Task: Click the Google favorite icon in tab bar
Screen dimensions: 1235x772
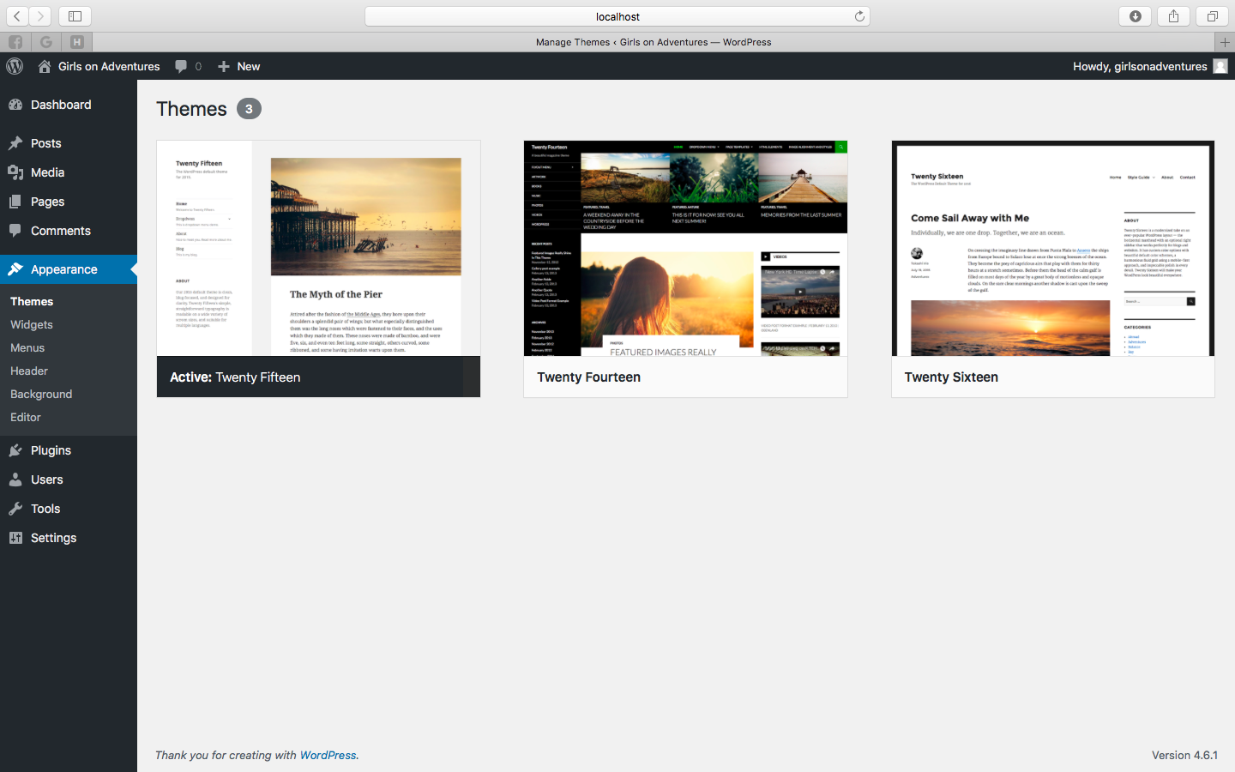Action: click(46, 42)
